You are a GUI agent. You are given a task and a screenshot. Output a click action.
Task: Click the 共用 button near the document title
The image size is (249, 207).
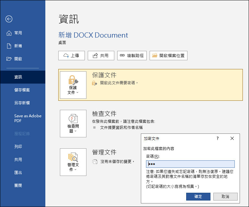click(x=101, y=56)
